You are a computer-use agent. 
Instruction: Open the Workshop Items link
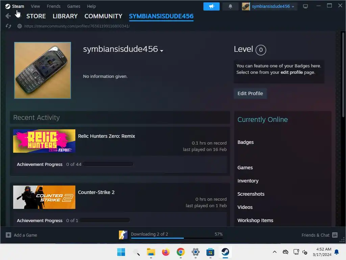[x=255, y=220]
